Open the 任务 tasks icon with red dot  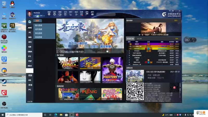pyautogui.click(x=82, y=14)
